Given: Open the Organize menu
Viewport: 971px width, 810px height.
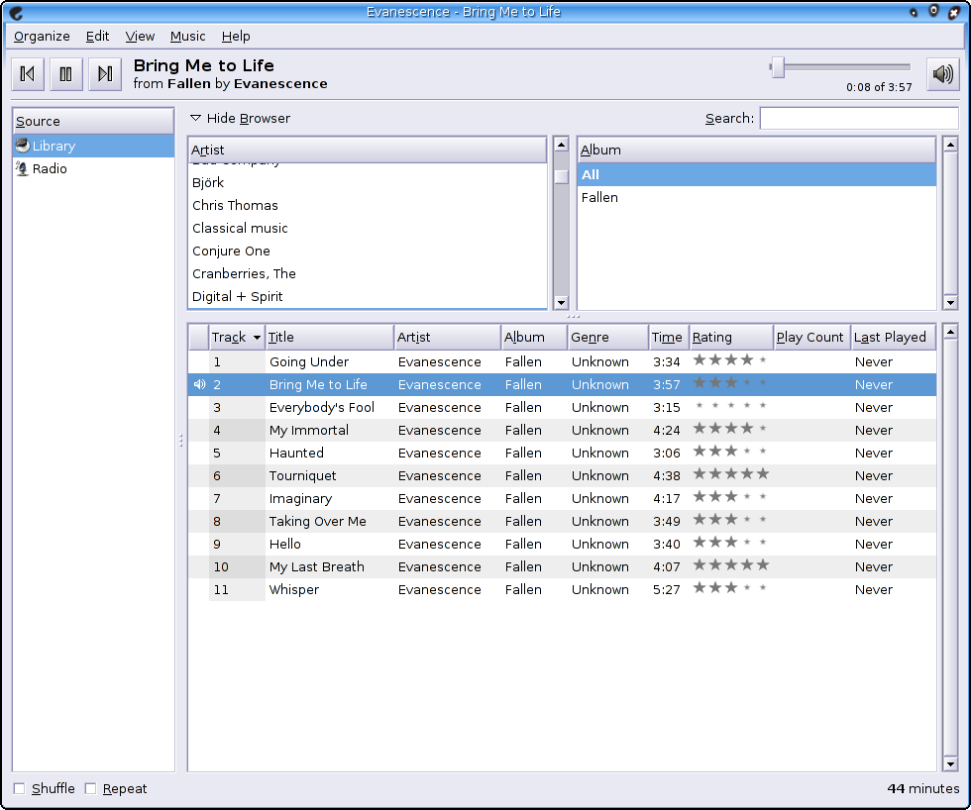Looking at the screenshot, I should point(42,36).
